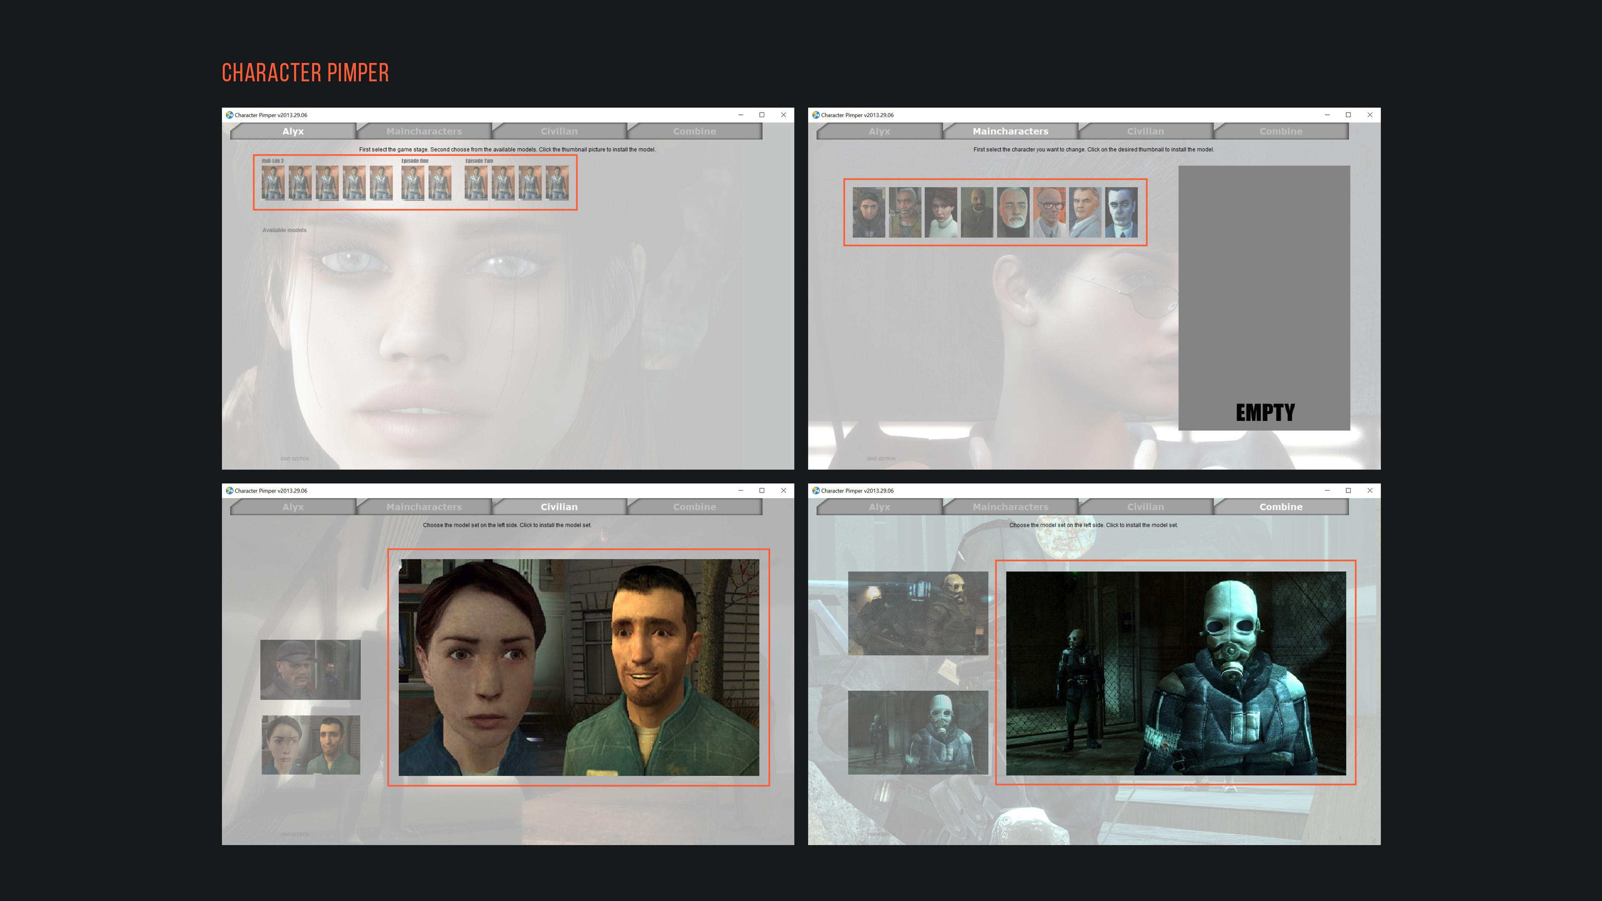Pick the first Alyx thumbnail under Episode Two
The width and height of the screenshot is (1602, 901).
(x=476, y=183)
